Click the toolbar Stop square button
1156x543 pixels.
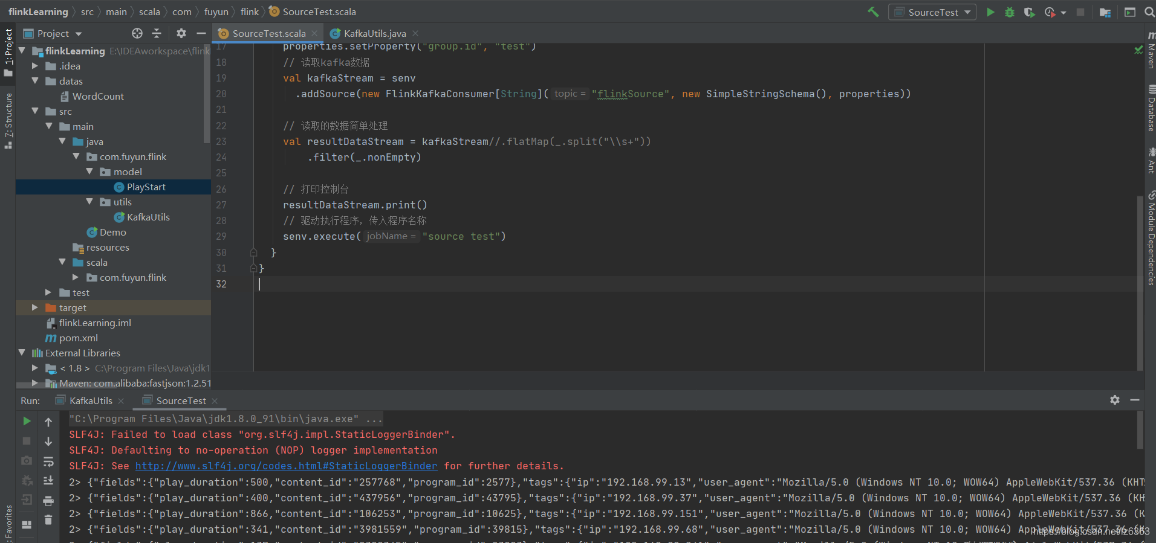(1080, 12)
